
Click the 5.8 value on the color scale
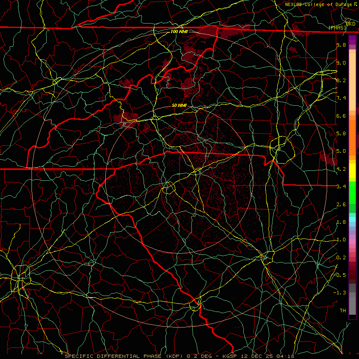point(341,134)
